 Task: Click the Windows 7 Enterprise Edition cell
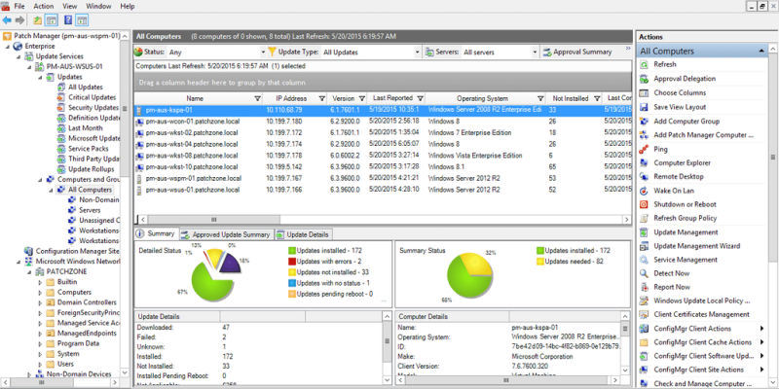(x=469, y=132)
